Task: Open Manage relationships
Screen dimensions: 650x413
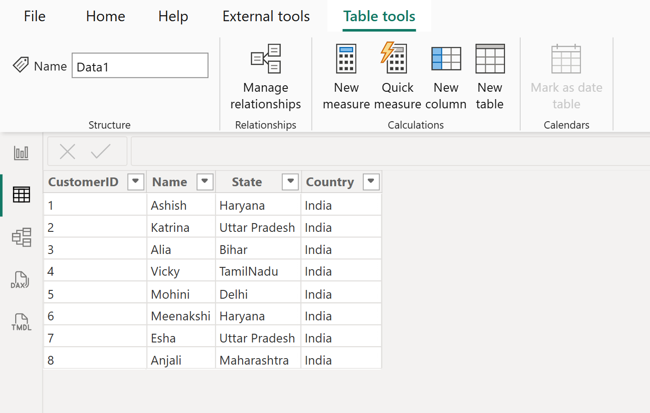Action: (x=266, y=76)
